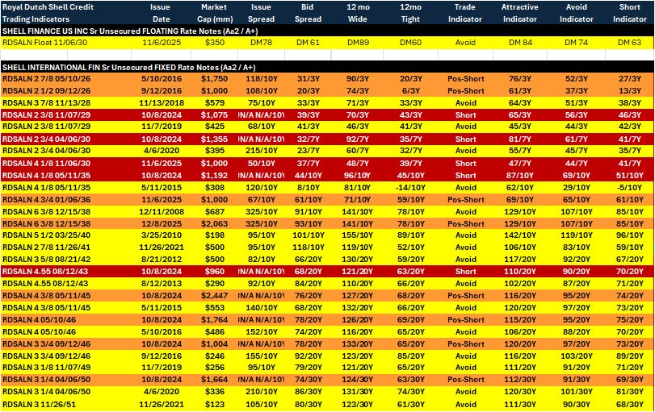Image resolution: width=655 pixels, height=412 pixels.
Task: Select the 'DM89' 12 mo wide cell
Action: click(358, 43)
